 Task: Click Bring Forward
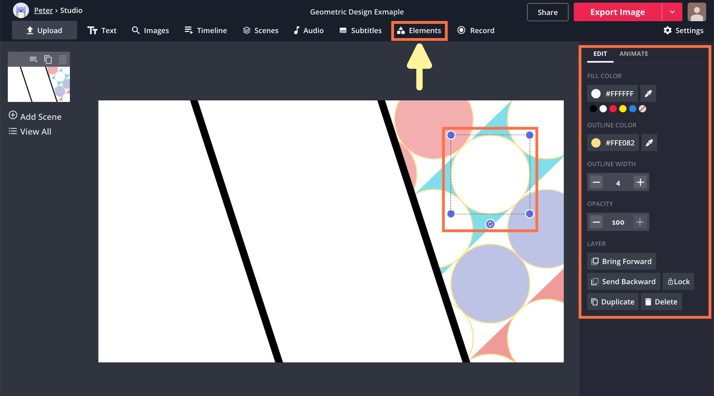(621, 261)
